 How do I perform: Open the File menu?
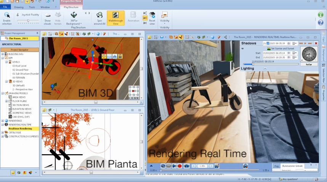[5, 7]
